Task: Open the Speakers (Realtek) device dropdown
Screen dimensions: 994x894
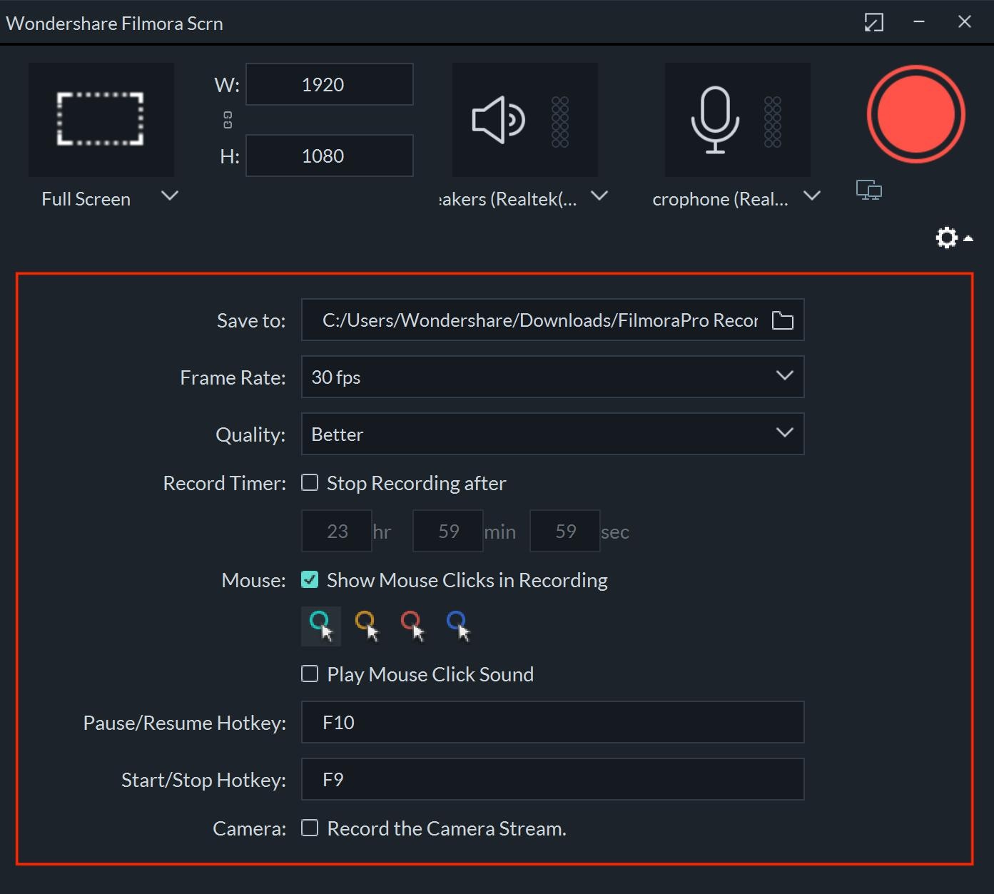Action: point(599,195)
